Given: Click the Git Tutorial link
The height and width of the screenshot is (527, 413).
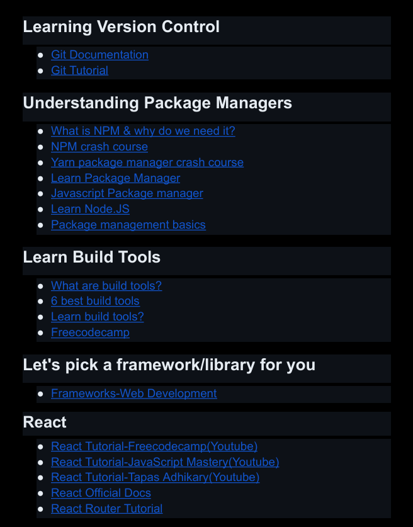Looking at the screenshot, I should (79, 71).
